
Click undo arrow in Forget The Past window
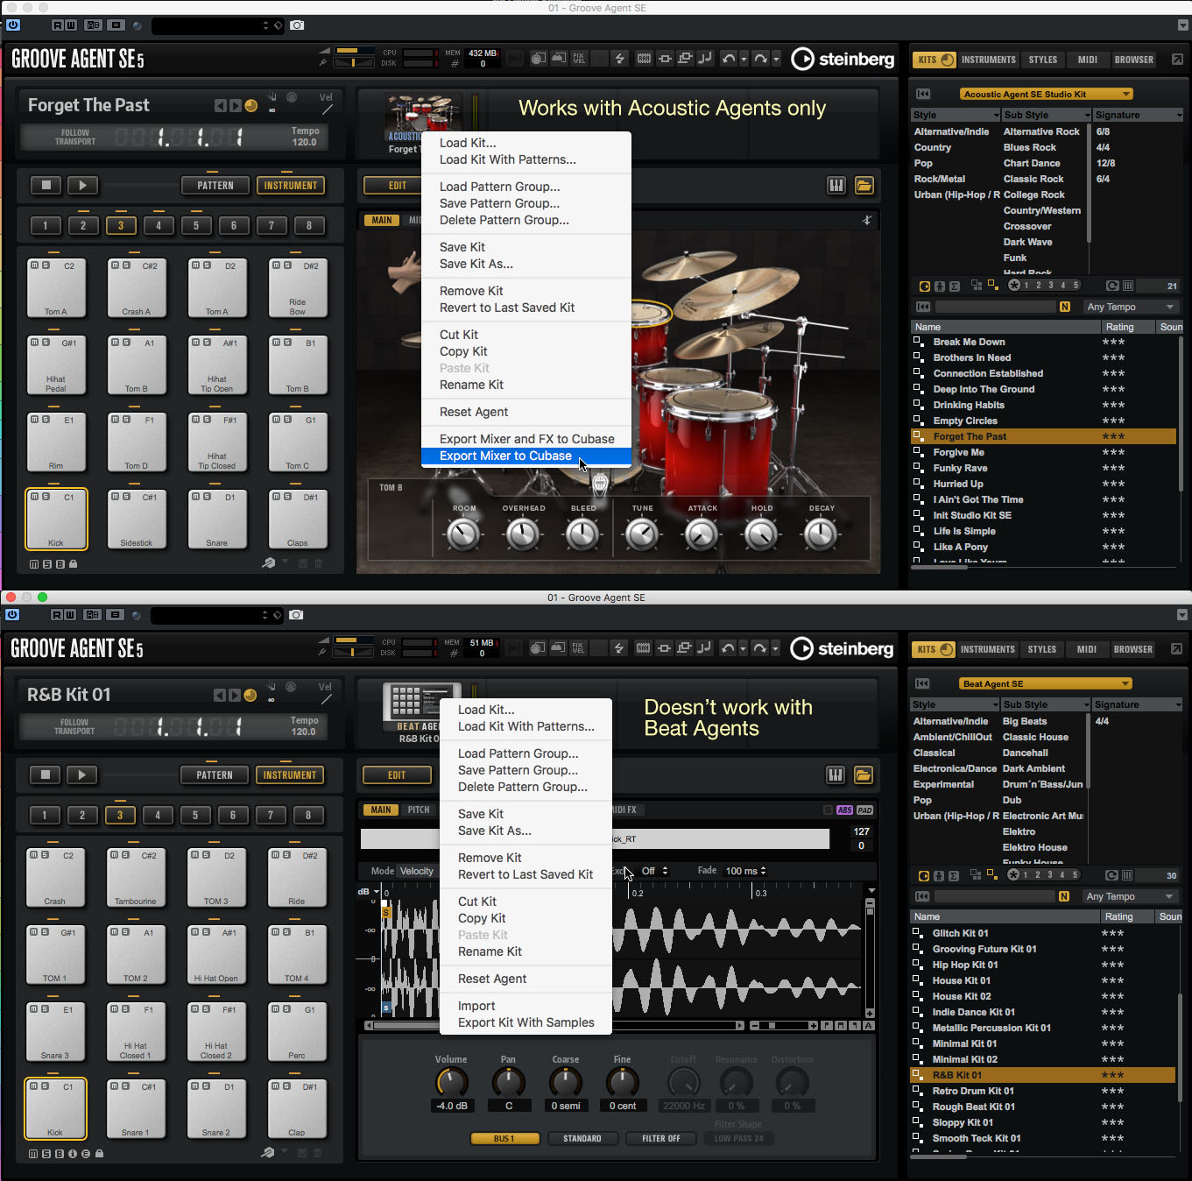coord(729,59)
